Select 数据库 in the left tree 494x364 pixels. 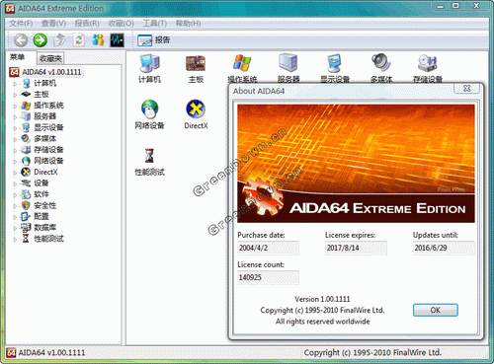click(44, 228)
